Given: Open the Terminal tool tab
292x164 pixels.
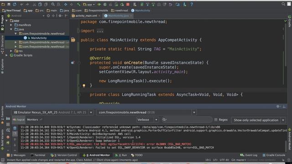Looking at the screenshot, I should tap(38, 155).
